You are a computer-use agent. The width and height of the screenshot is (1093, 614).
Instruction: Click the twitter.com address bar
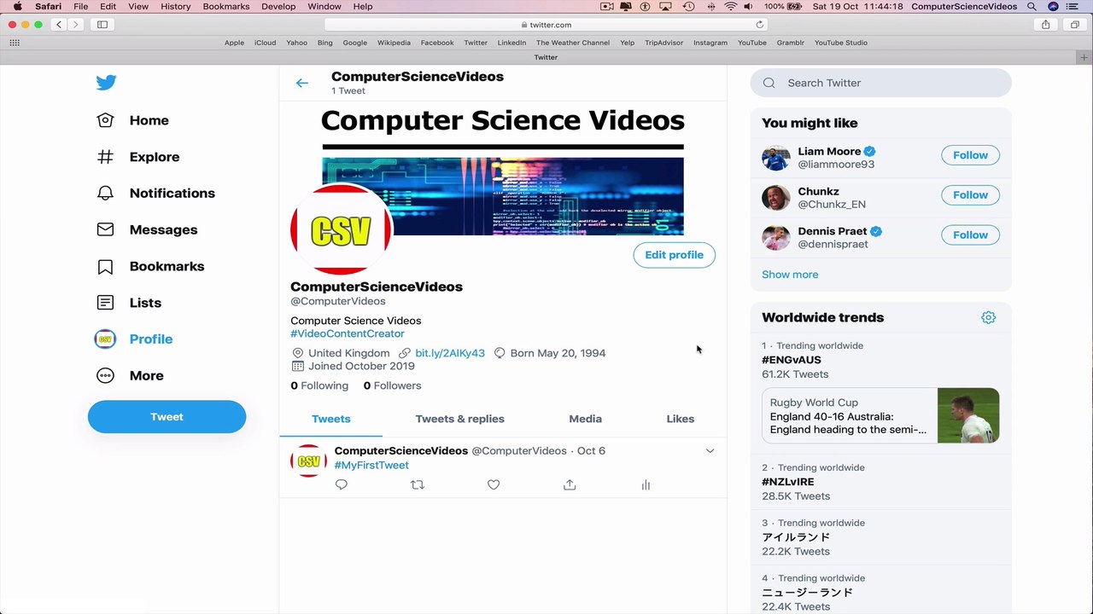546,25
